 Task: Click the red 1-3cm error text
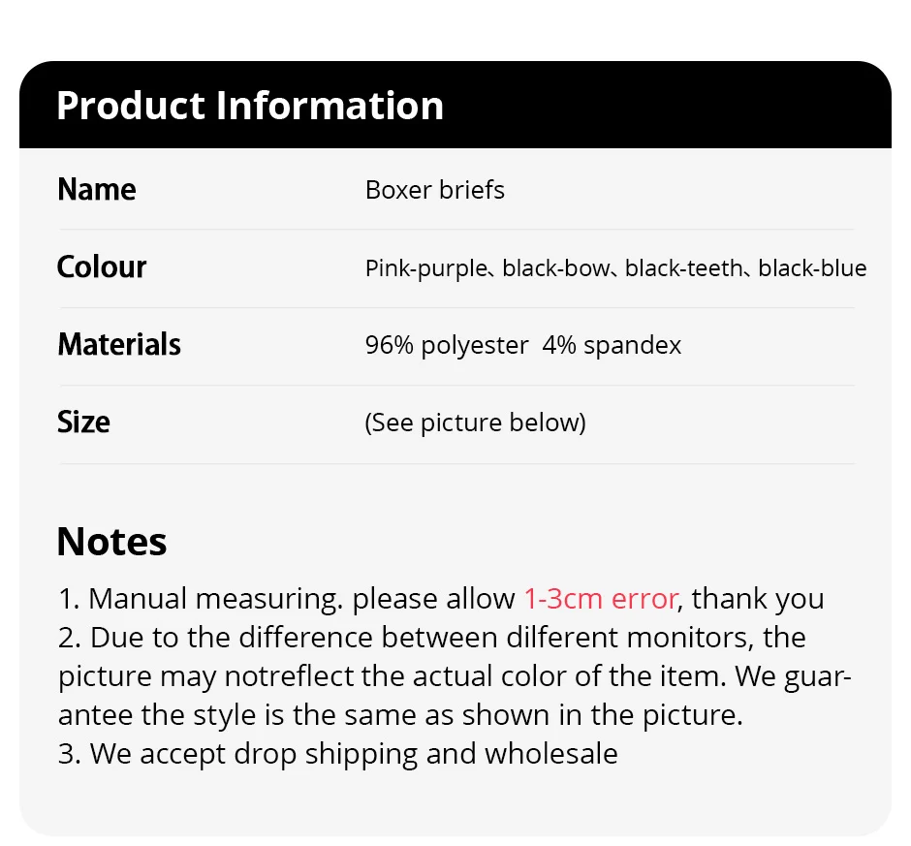click(x=600, y=599)
